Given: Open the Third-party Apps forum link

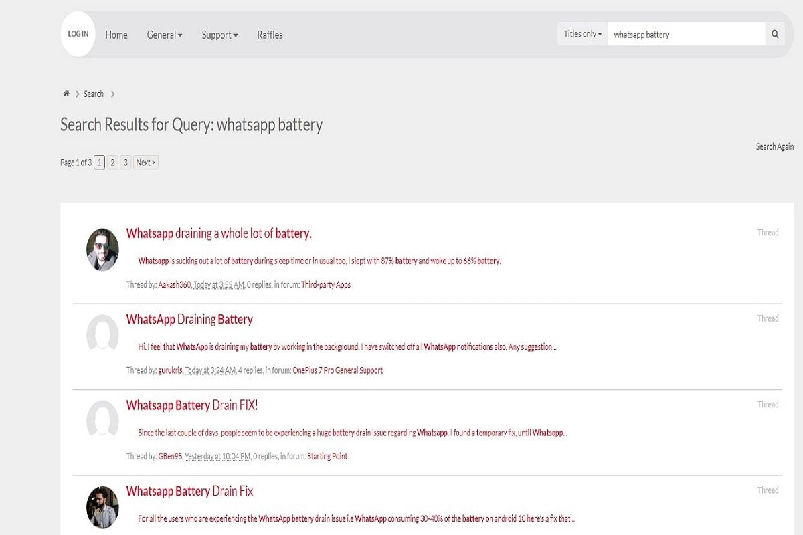Looking at the screenshot, I should tap(325, 285).
